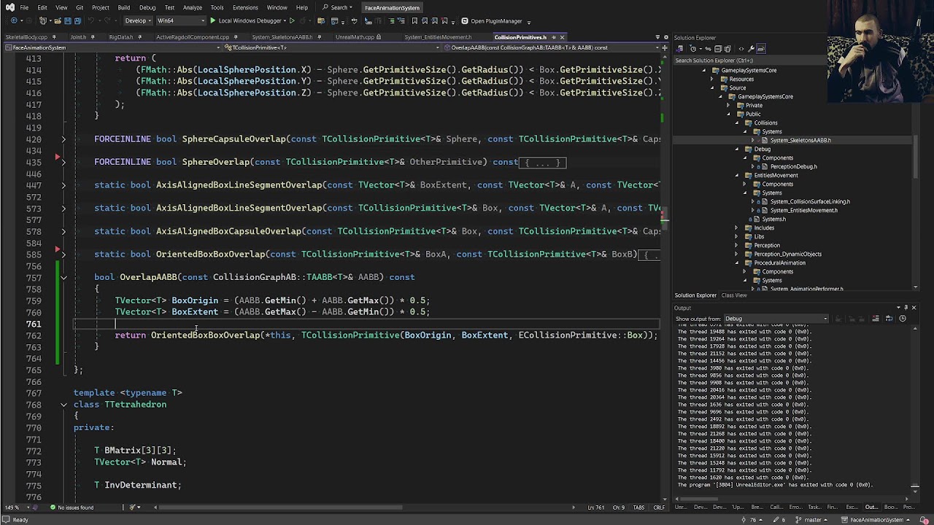Click Show All Files icon in Solution Explorer
The width and height of the screenshot is (934, 525).
click(x=727, y=49)
